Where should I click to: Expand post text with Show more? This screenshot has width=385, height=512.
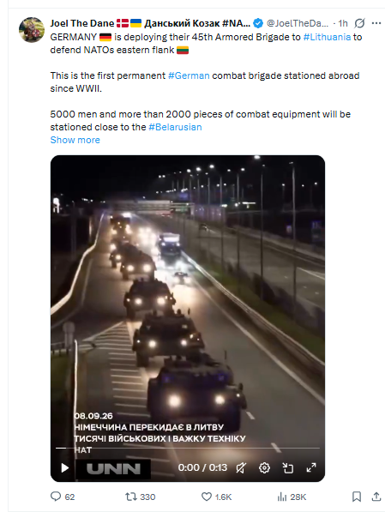(75, 140)
